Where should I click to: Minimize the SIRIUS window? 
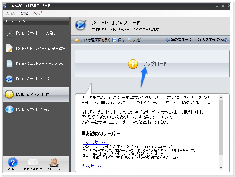(x=217, y=6)
